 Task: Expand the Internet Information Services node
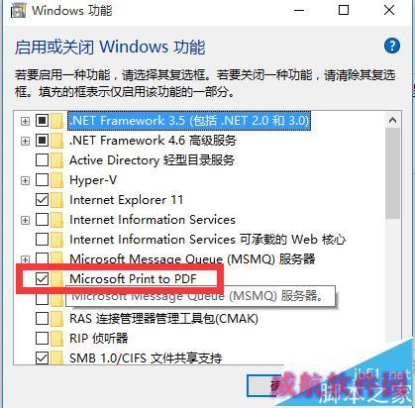coord(25,220)
